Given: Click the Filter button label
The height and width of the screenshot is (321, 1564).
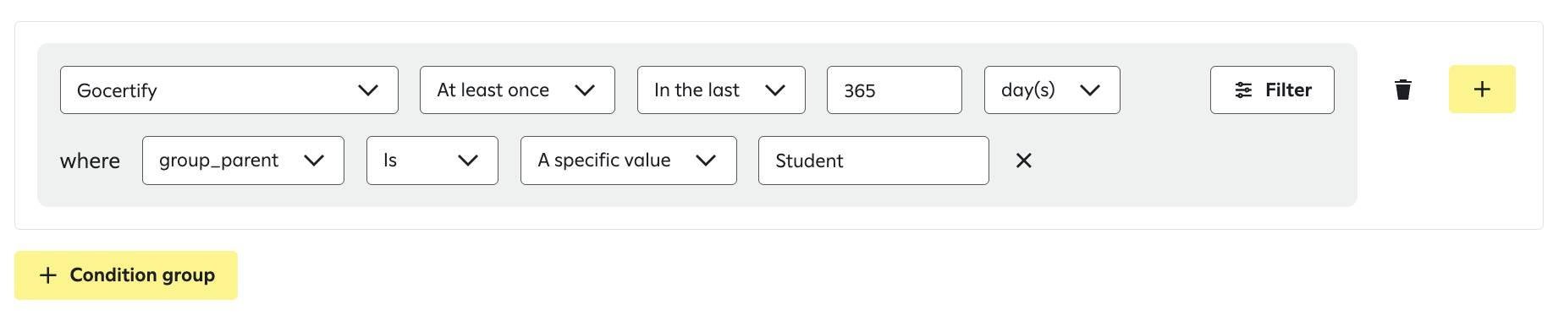Looking at the screenshot, I should [1288, 90].
